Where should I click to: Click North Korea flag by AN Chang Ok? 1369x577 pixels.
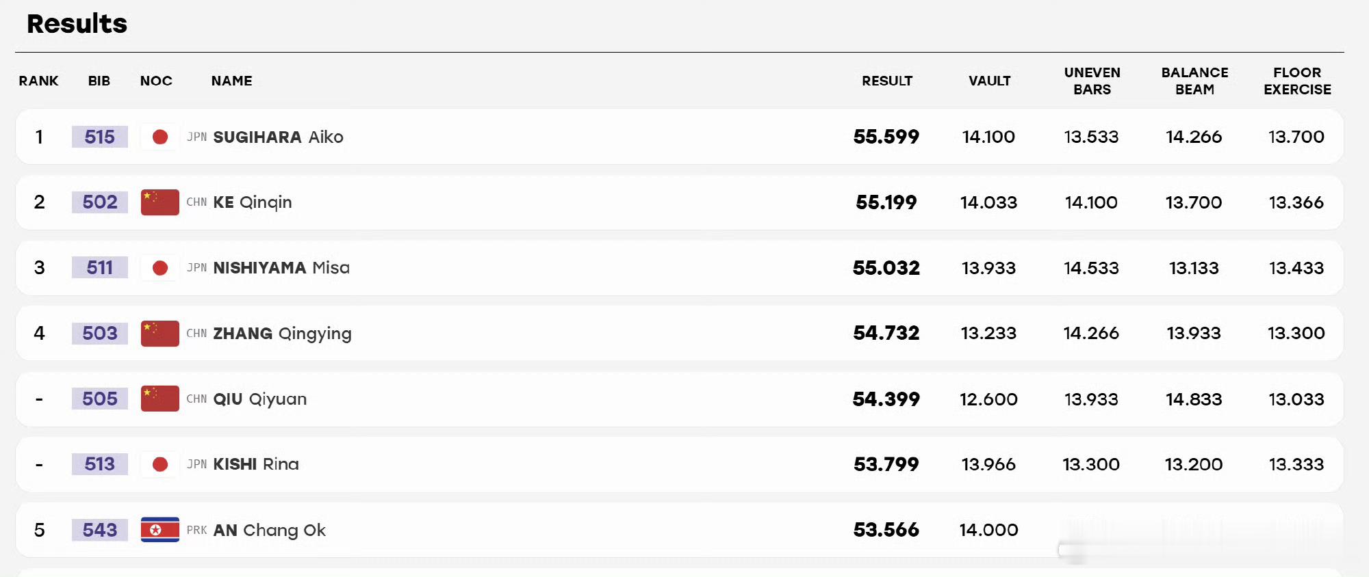160,530
